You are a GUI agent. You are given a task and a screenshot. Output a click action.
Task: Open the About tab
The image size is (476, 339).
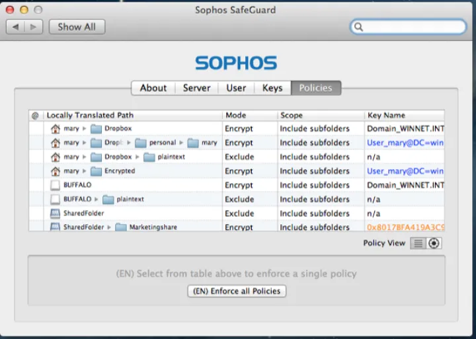(x=153, y=88)
